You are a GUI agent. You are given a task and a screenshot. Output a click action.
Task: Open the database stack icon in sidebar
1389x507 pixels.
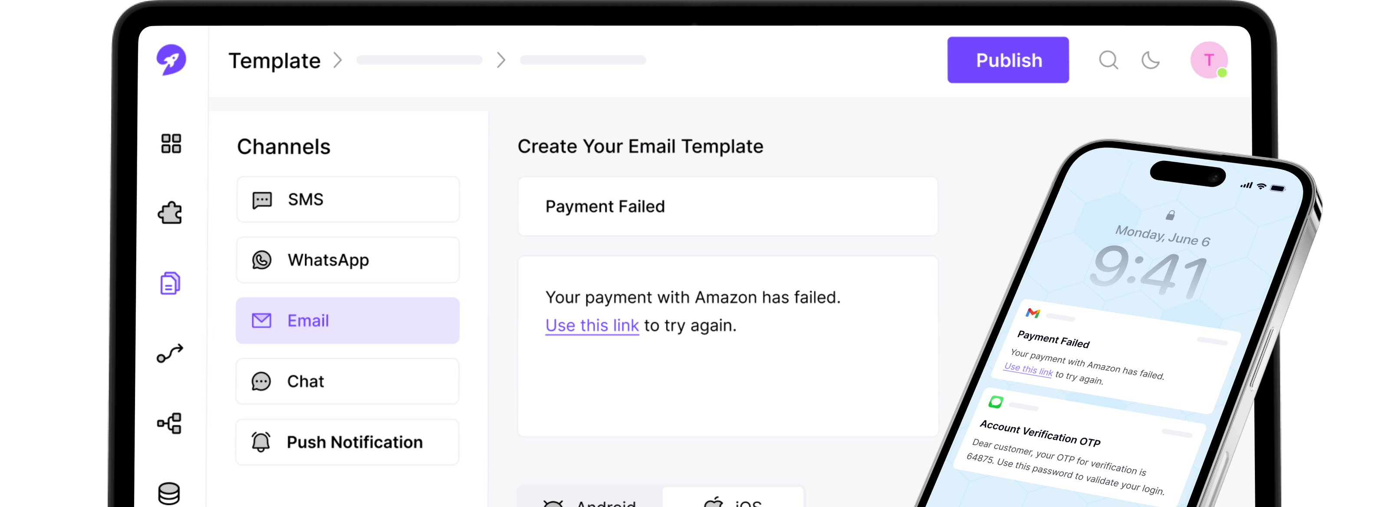pyautogui.click(x=169, y=492)
